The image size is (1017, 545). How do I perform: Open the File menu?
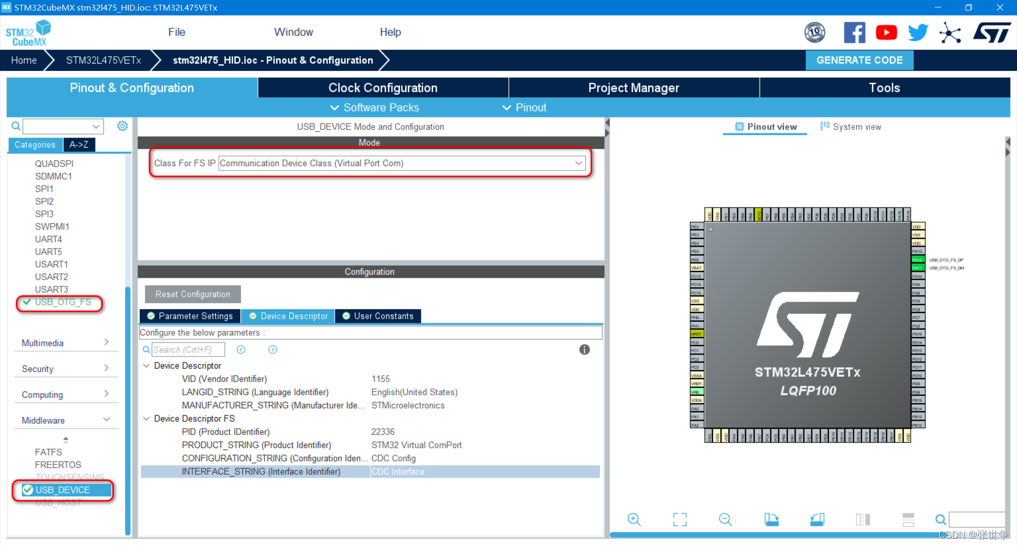(176, 32)
